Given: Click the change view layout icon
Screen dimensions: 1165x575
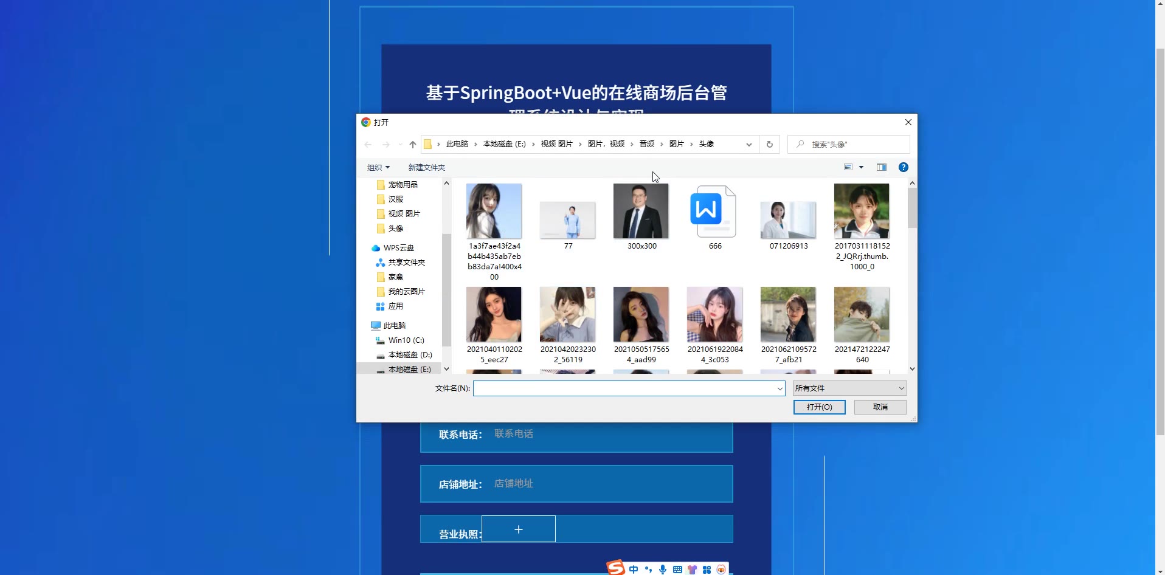Looking at the screenshot, I should click(848, 167).
